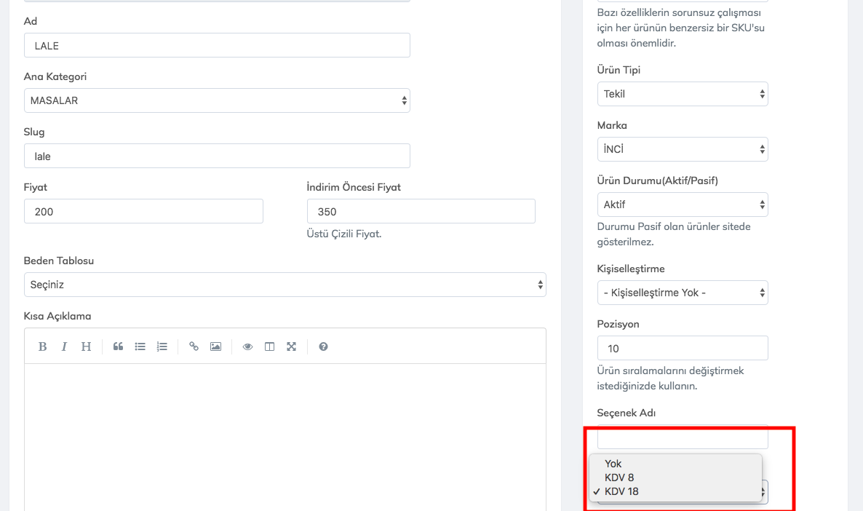Create a bulleted list in the editor
This screenshot has height=511, width=863.
(x=140, y=346)
